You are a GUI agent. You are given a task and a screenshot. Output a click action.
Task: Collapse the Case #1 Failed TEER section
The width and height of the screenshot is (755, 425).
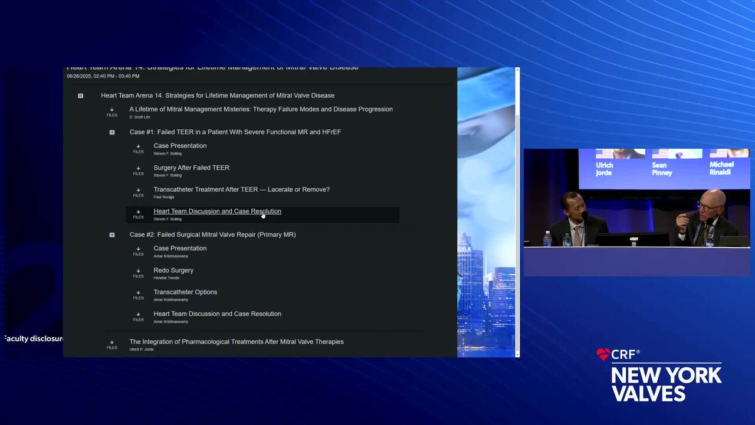(x=112, y=132)
